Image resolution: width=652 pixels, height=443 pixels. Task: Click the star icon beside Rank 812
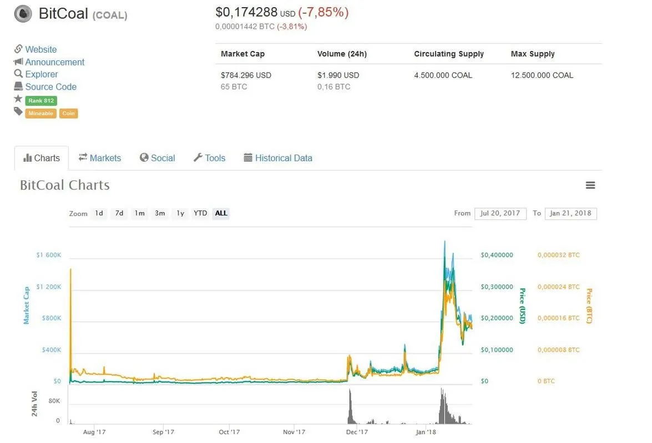(18, 99)
